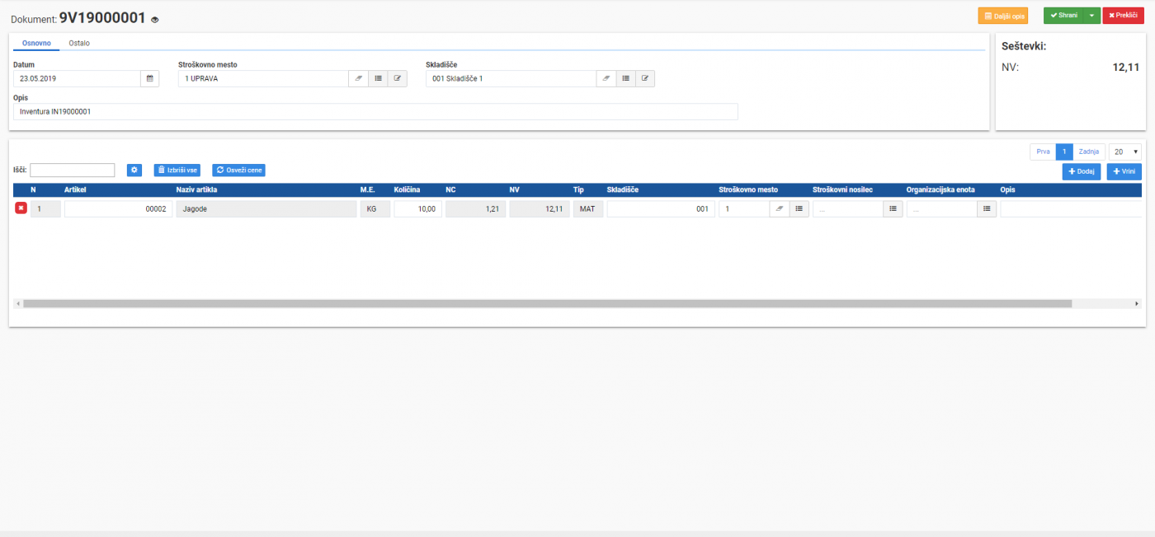Clear the Stroškovno mesto header field with eraser
Image resolution: width=1155 pixels, height=537 pixels.
[x=358, y=78]
